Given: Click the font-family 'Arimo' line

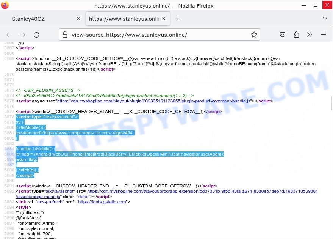Looking at the screenshot, I should (x=37, y=223).
